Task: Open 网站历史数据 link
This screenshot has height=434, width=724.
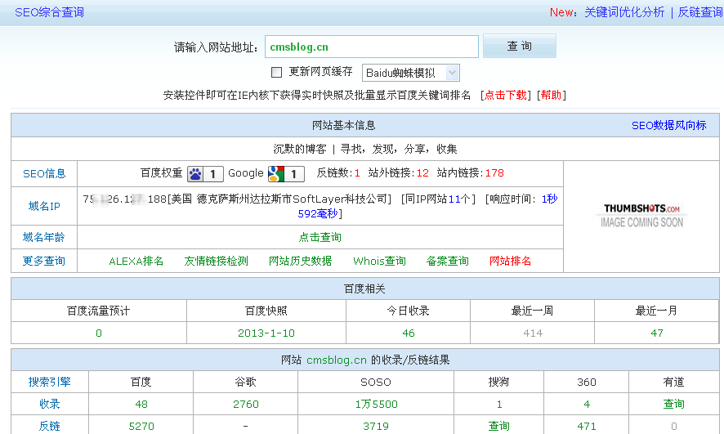Action: click(300, 262)
